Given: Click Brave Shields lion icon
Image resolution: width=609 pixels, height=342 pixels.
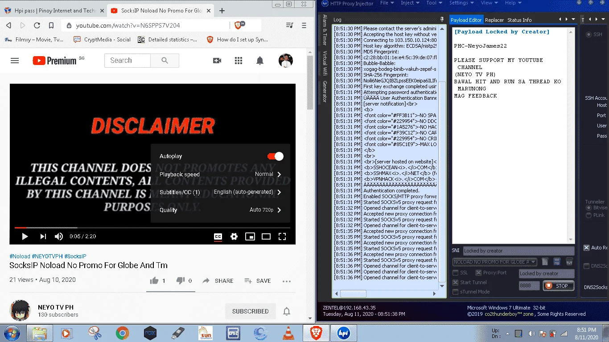Looking at the screenshot, I should (x=239, y=25).
